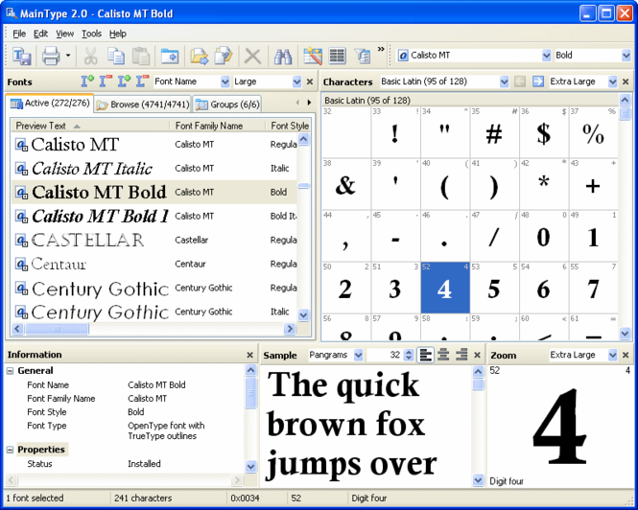Click Characters grid scroll down arrow
This screenshot has width=638, height=510.
point(625,334)
